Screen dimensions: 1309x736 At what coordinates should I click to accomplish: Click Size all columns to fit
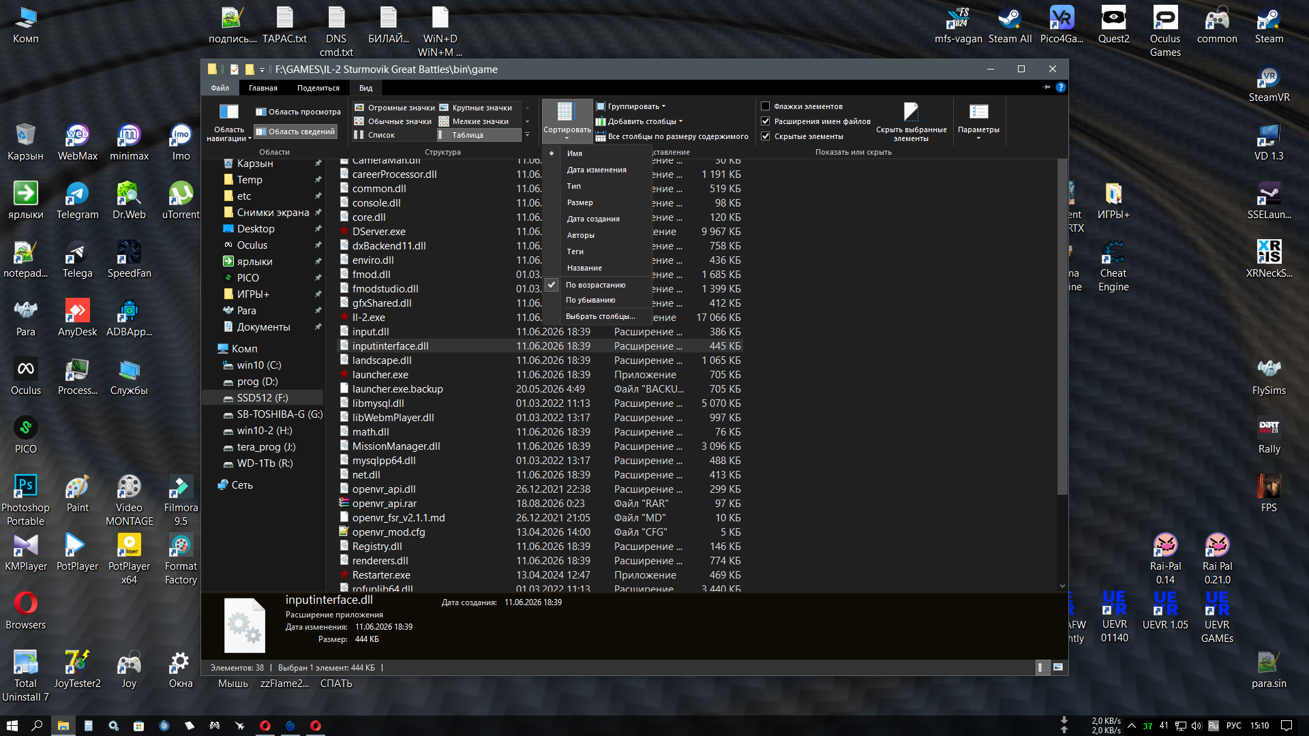672,136
